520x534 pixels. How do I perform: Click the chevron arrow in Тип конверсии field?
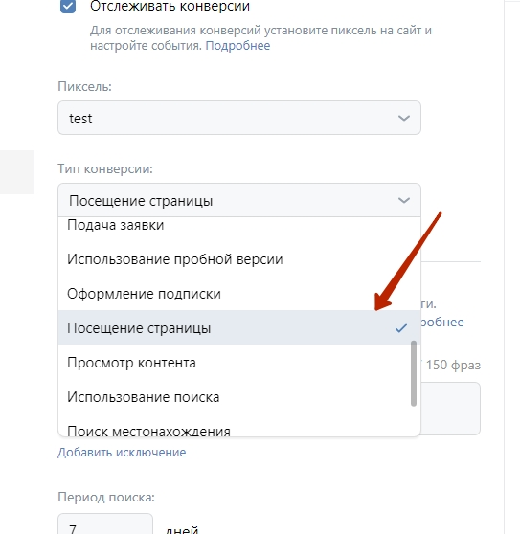tap(404, 200)
